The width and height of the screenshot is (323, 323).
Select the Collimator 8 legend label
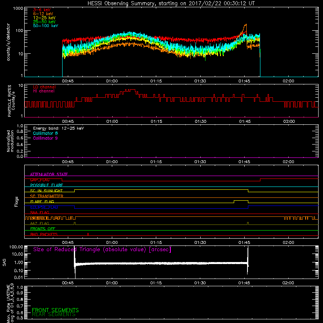coord(45,133)
